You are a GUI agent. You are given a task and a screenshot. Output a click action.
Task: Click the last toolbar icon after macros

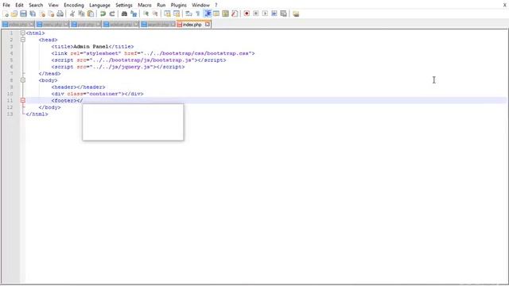pyautogui.click(x=296, y=14)
